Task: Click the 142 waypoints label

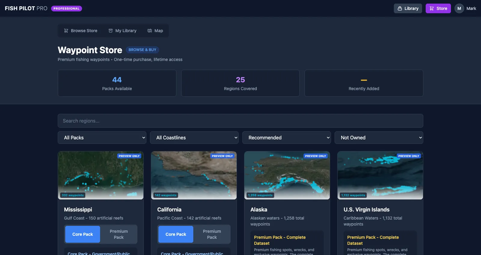Action: (x=166, y=195)
